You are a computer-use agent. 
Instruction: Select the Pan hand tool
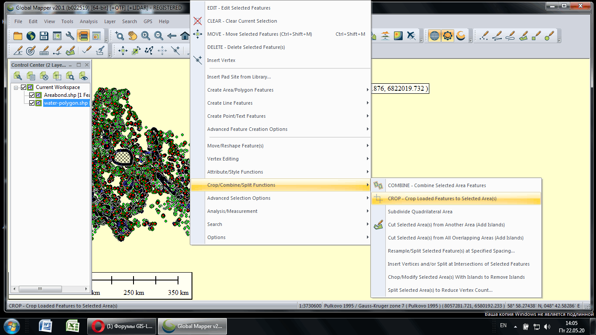point(132,36)
